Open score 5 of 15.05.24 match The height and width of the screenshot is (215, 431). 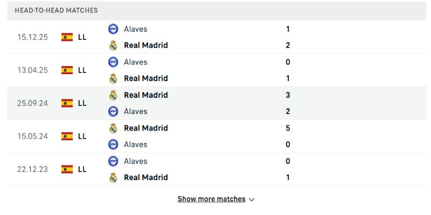(288, 128)
